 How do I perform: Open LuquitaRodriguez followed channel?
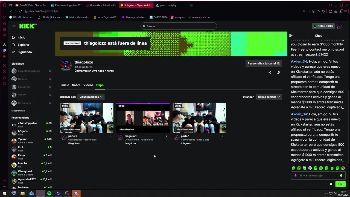click(31, 71)
